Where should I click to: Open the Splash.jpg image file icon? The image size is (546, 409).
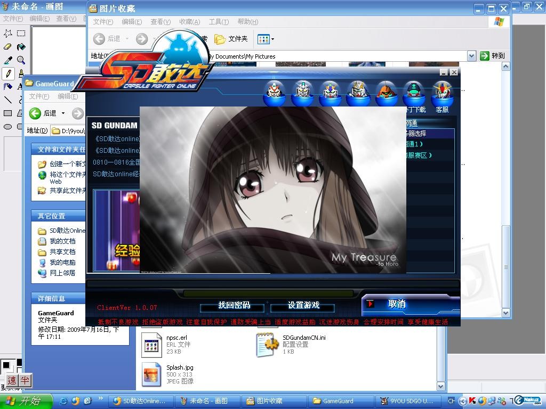pyautogui.click(x=151, y=374)
